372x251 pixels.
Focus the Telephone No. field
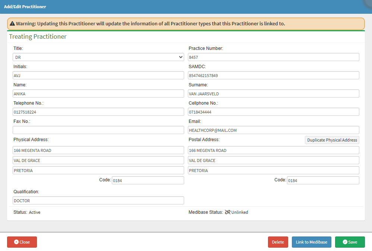pos(98,112)
